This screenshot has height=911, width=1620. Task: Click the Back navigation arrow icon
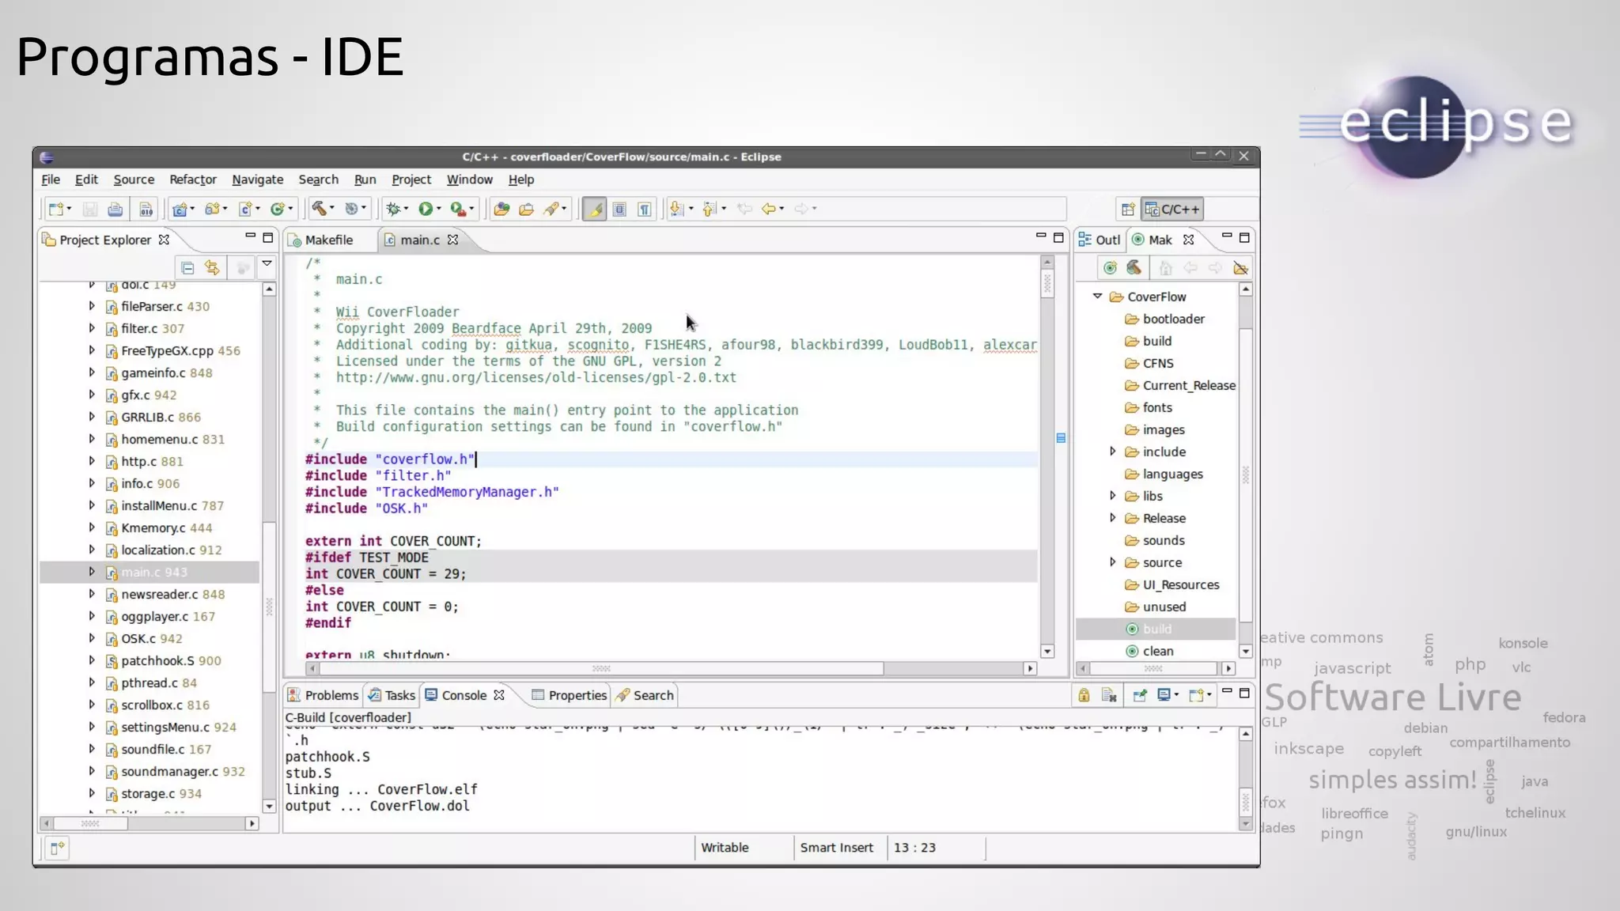click(768, 209)
